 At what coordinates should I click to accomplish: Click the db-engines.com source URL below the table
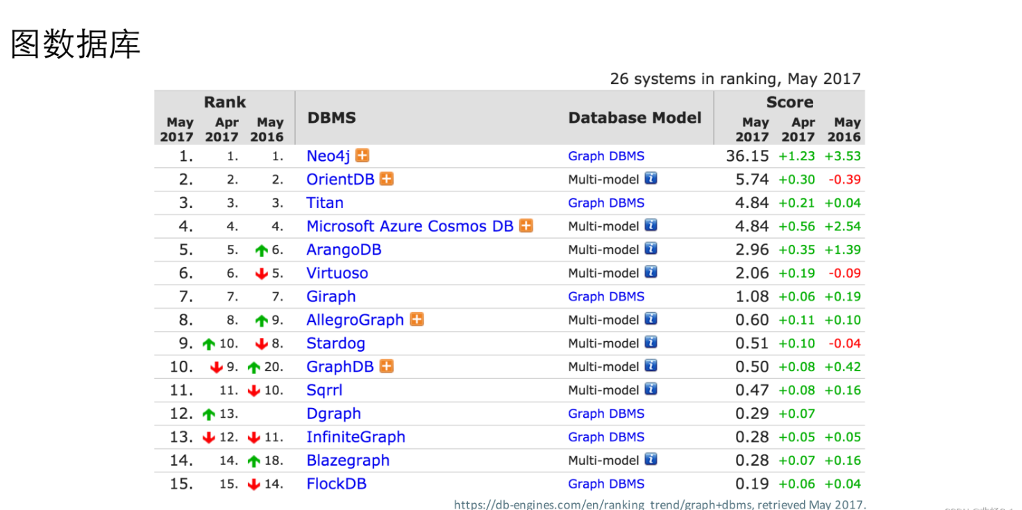pyautogui.click(x=660, y=504)
